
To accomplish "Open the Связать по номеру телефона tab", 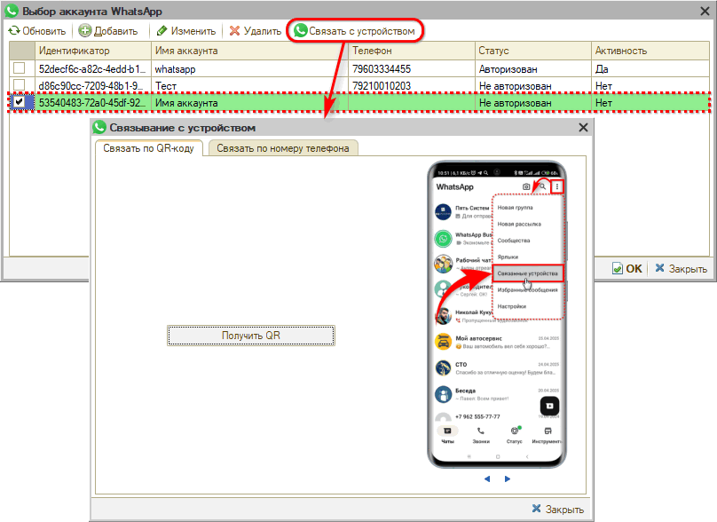I will 283,148.
